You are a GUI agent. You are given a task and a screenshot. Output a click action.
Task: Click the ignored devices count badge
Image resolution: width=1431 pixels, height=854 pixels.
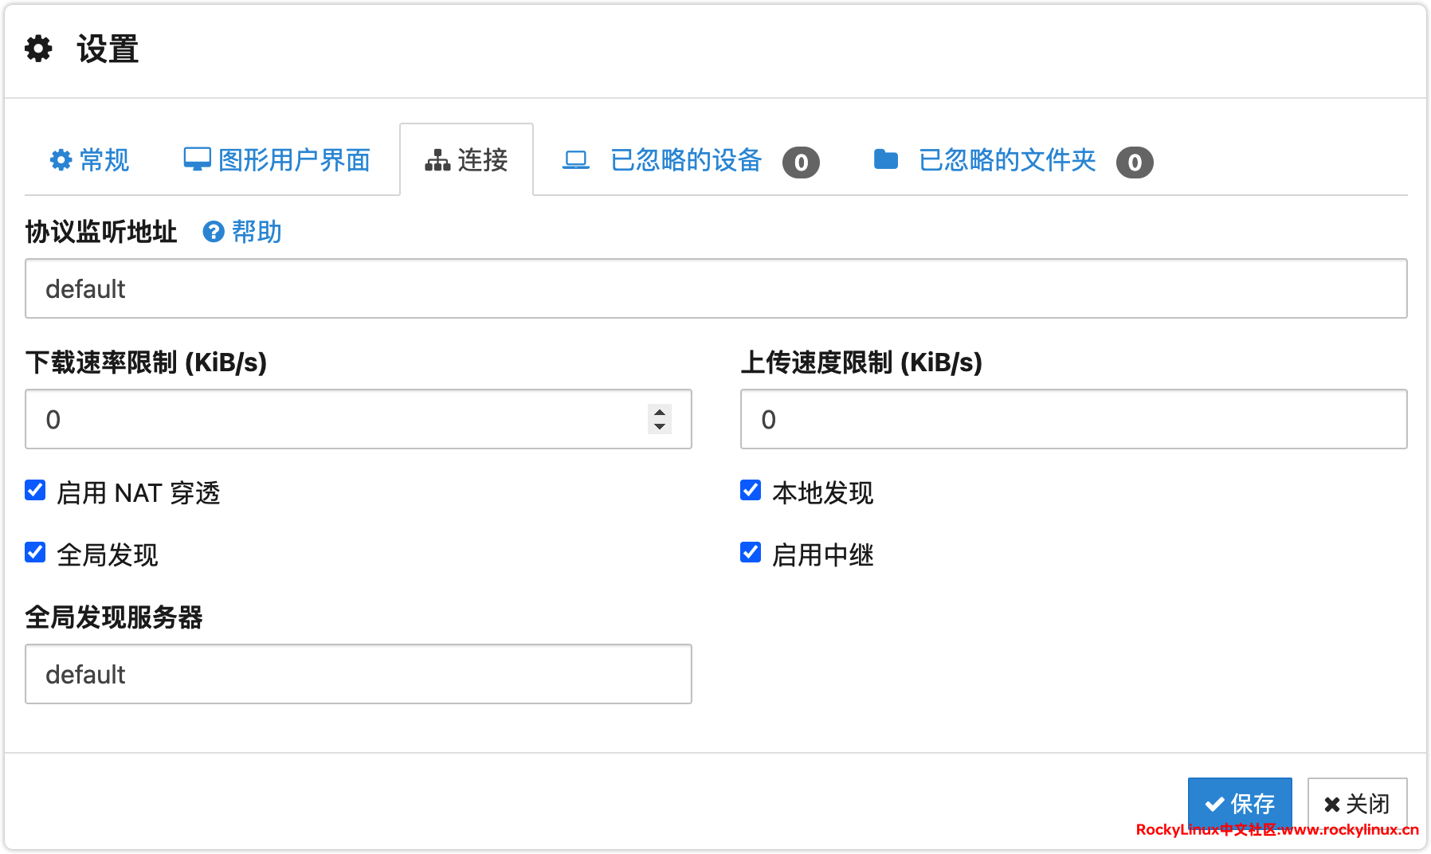(x=801, y=163)
